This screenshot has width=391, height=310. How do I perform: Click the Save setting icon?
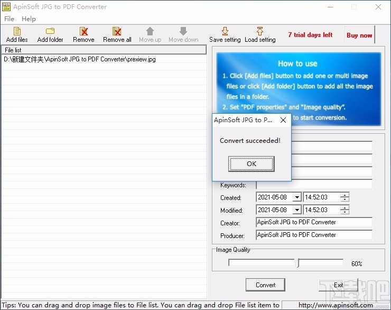pyautogui.click(x=225, y=31)
